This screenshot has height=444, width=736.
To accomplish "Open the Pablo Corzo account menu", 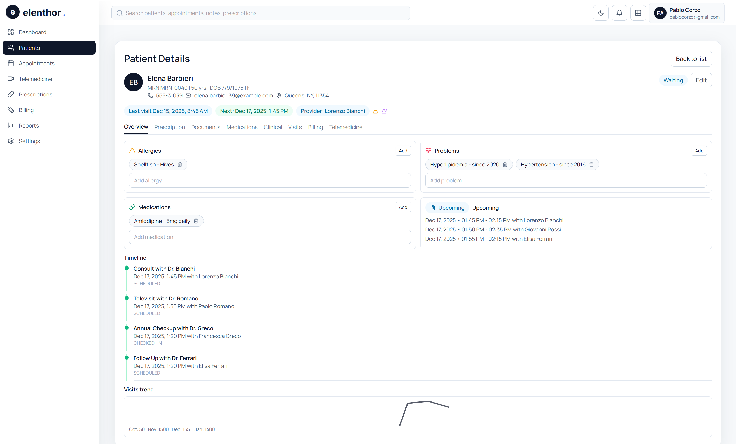I will tap(686, 13).
